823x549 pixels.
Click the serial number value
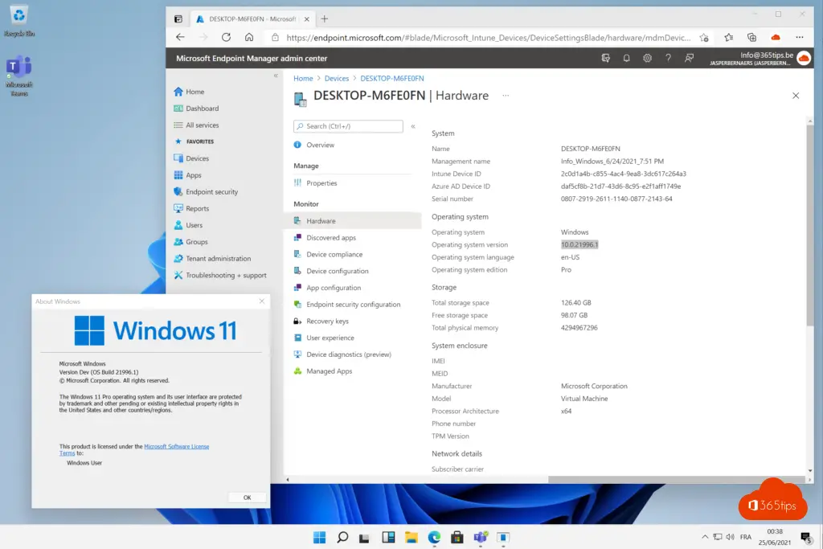pyautogui.click(x=616, y=199)
